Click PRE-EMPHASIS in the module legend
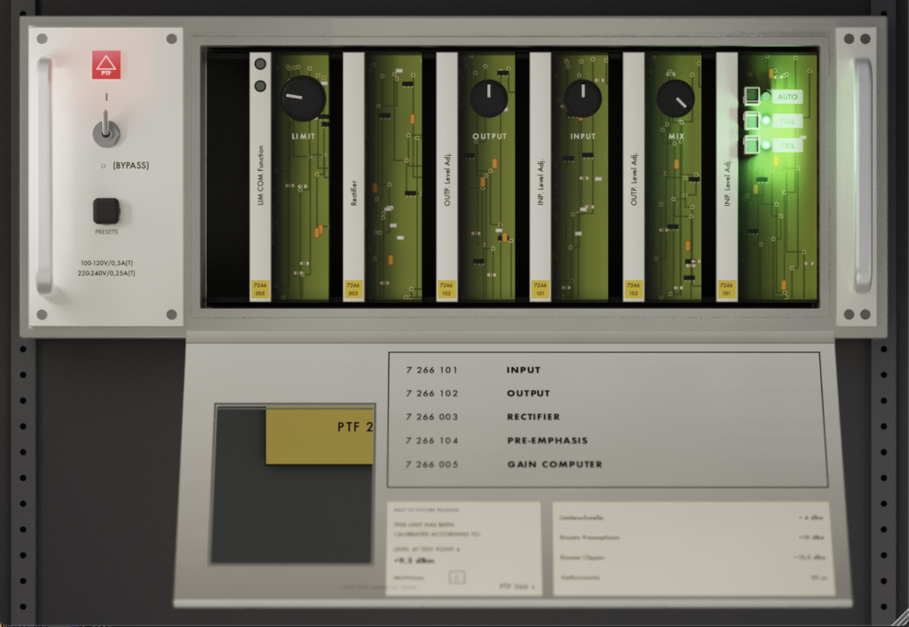This screenshot has height=627, width=909. pos(547,441)
